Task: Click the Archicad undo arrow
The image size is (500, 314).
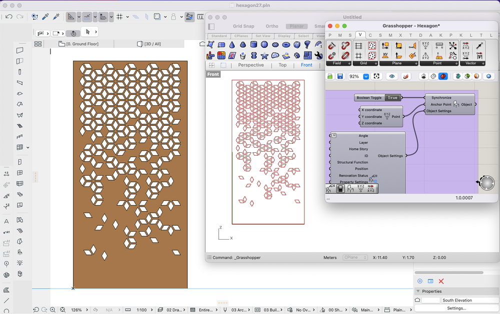Action: (x=9, y=17)
